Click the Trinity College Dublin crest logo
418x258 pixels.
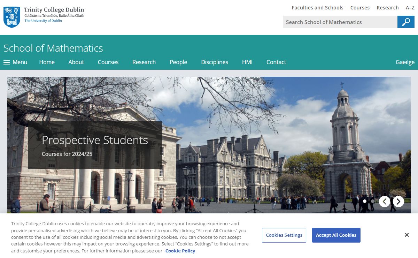12,17
